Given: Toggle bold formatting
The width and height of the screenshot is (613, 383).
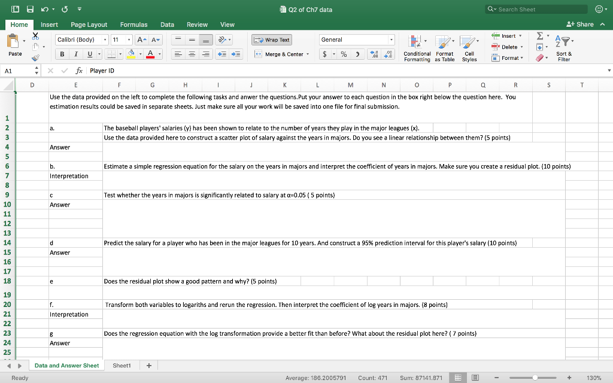Looking at the screenshot, I should click(x=62, y=54).
